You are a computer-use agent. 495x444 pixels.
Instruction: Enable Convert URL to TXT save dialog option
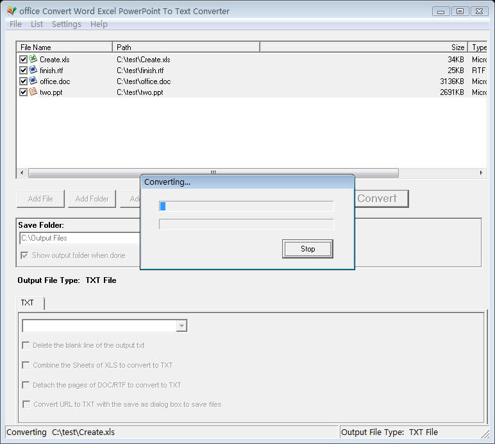coord(26,404)
